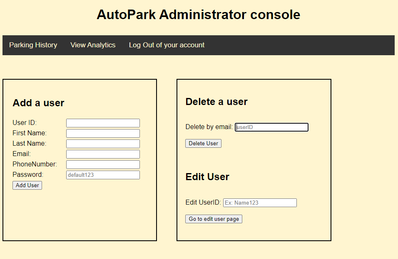Click the 'Add a user' heading

coord(38,103)
